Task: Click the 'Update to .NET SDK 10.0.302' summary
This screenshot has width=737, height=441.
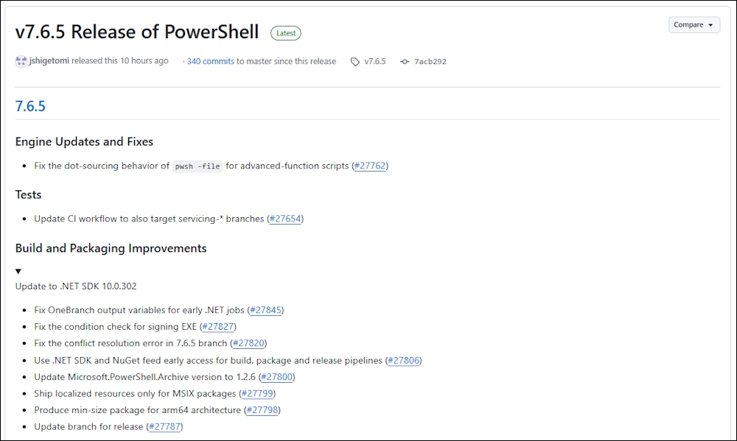Action: coord(76,286)
